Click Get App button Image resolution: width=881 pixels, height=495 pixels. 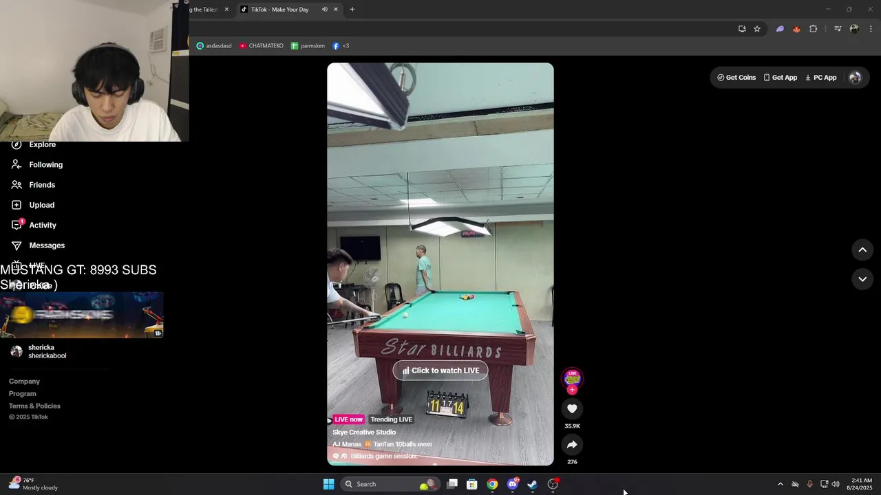[x=780, y=78]
